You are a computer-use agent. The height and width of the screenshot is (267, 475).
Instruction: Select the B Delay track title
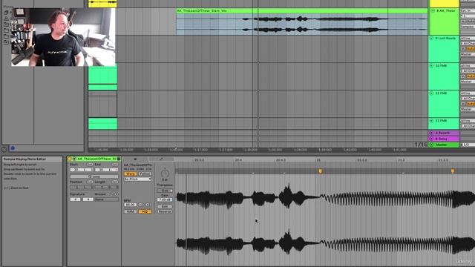pyautogui.click(x=442, y=139)
